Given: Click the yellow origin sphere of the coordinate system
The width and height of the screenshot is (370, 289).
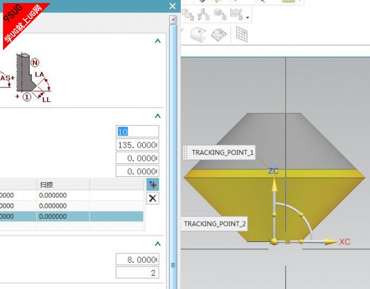Looking at the screenshot, I should pos(274,241).
